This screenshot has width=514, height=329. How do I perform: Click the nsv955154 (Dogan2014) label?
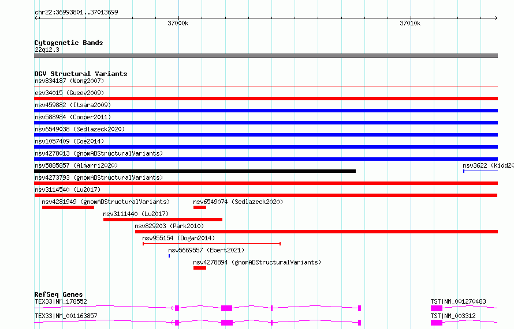(178, 238)
